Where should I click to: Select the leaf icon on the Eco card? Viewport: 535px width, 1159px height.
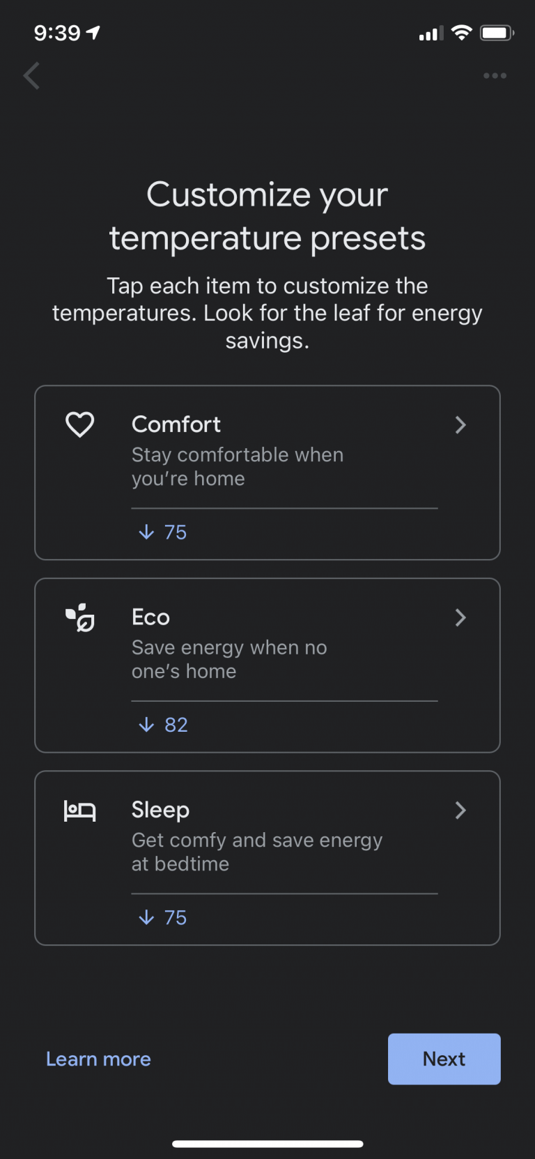[x=79, y=617]
